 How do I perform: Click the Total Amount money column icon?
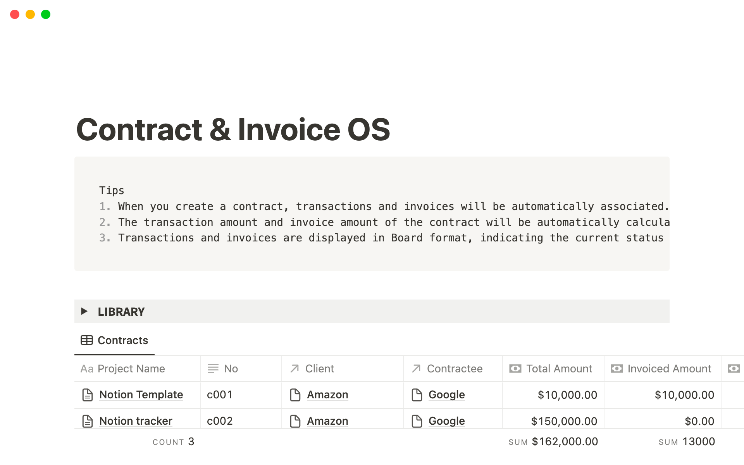coord(515,369)
